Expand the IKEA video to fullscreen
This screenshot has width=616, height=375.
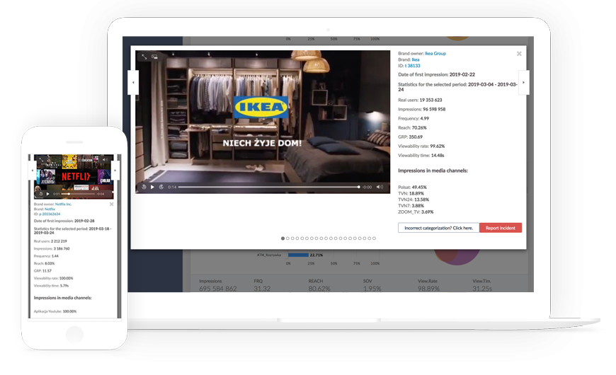pos(144,57)
